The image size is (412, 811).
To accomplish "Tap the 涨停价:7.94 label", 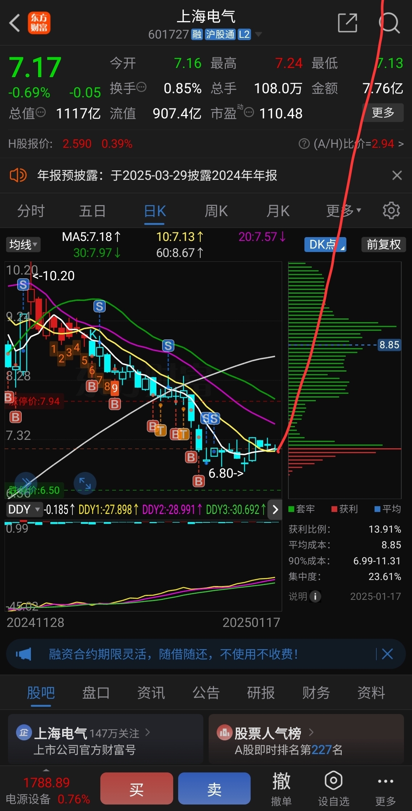I will (x=34, y=401).
